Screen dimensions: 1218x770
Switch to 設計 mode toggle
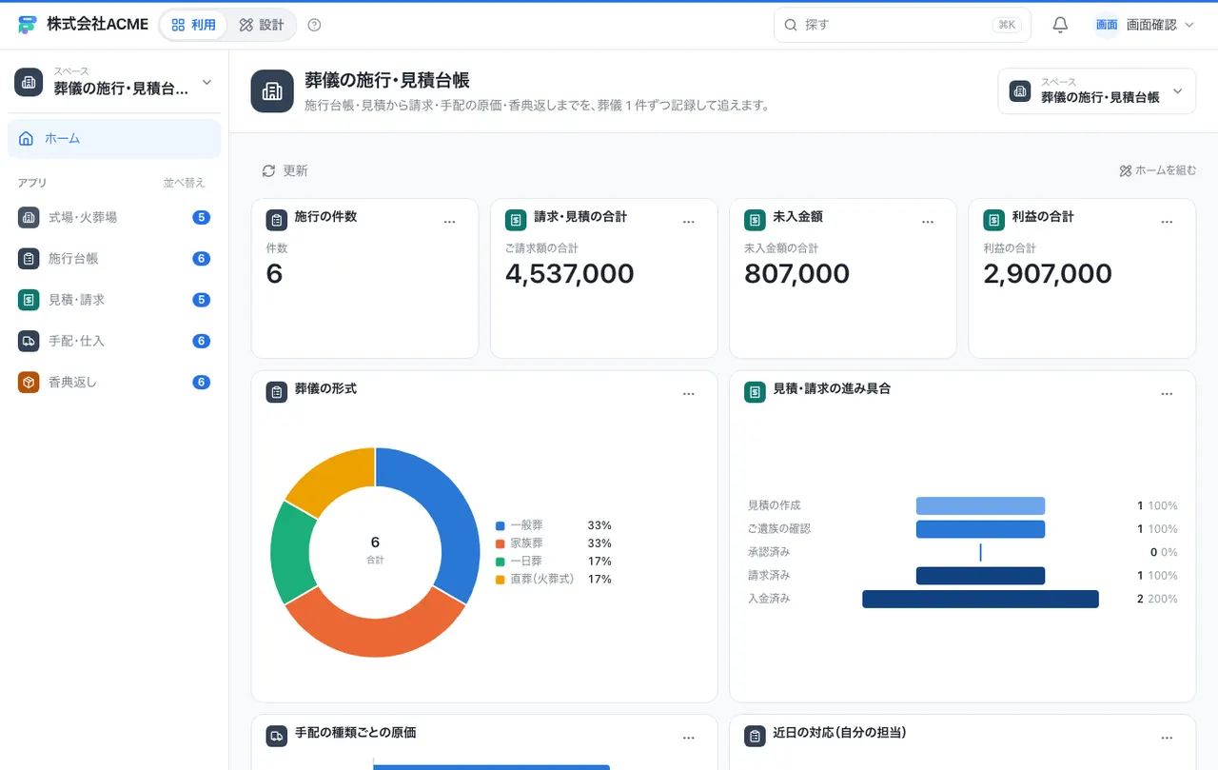[262, 25]
